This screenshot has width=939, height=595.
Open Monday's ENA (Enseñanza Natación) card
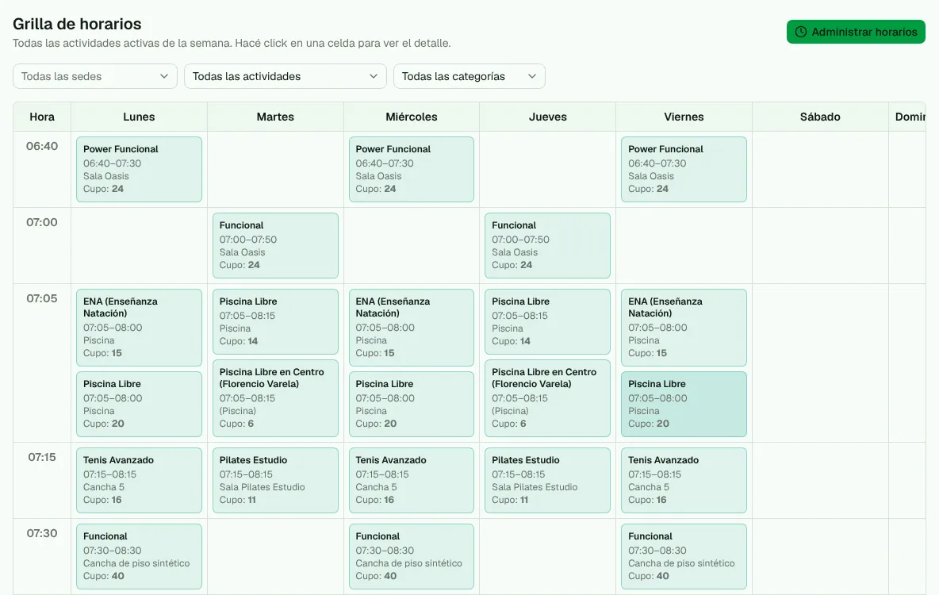point(139,328)
